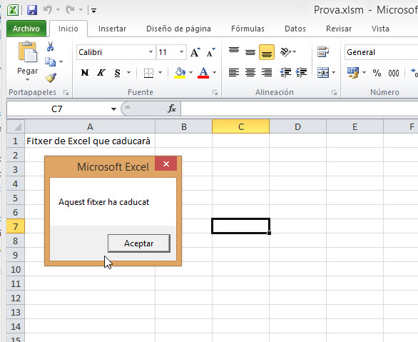The width and height of the screenshot is (418, 342).
Task: Toggle middle vertical alignment
Action: pos(250,51)
